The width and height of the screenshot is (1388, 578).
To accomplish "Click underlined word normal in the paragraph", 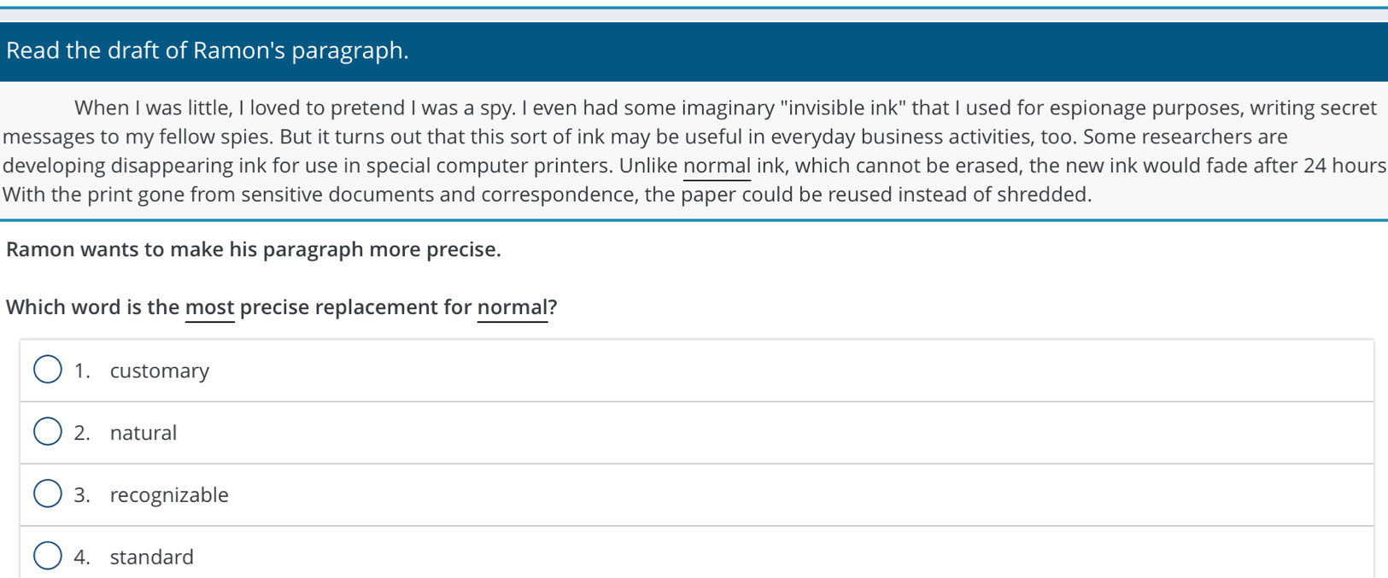I will [x=717, y=166].
